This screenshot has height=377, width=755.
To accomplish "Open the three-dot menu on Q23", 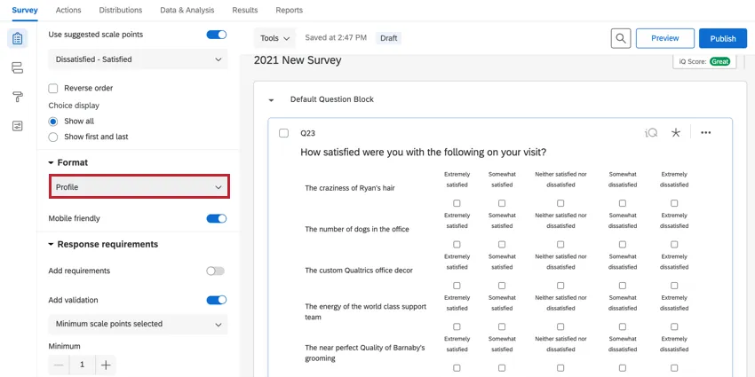I will 706,133.
